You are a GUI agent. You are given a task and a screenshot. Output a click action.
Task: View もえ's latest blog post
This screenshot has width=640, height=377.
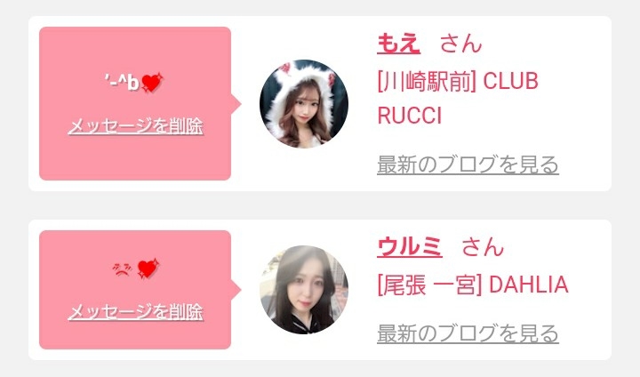tap(468, 164)
